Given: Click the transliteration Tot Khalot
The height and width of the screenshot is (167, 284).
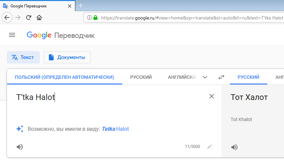Looking at the screenshot, I should [x=241, y=119].
